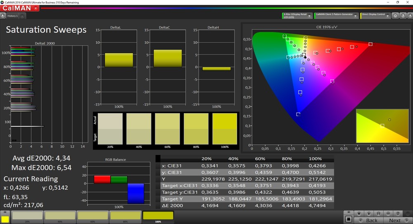This screenshot has height=224, width=413.
Task: Click the yellow color selector square bottom-left
Action: click(5, 219)
